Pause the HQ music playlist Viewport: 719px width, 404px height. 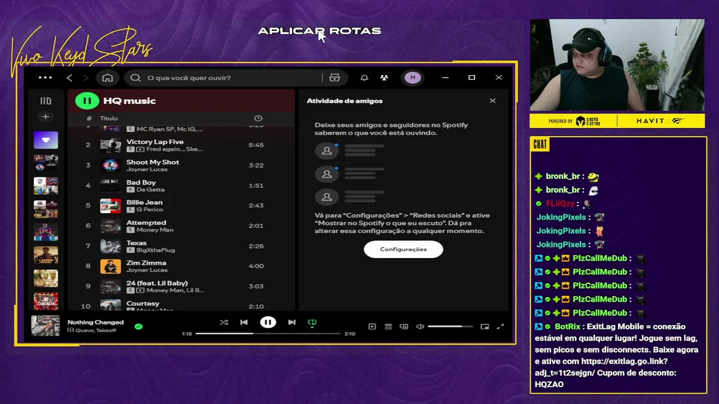click(x=87, y=101)
